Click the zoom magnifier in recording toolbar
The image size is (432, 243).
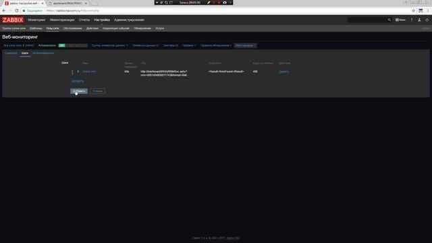click(166, 3)
